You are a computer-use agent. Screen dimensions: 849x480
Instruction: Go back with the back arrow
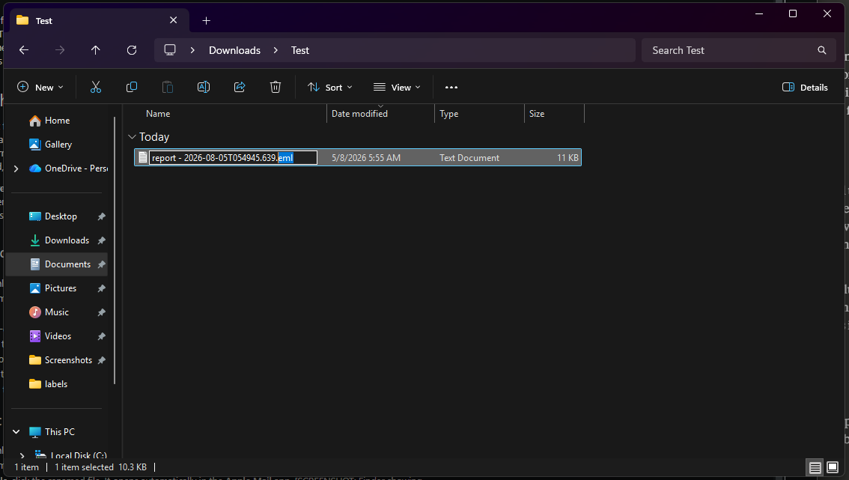(x=24, y=50)
